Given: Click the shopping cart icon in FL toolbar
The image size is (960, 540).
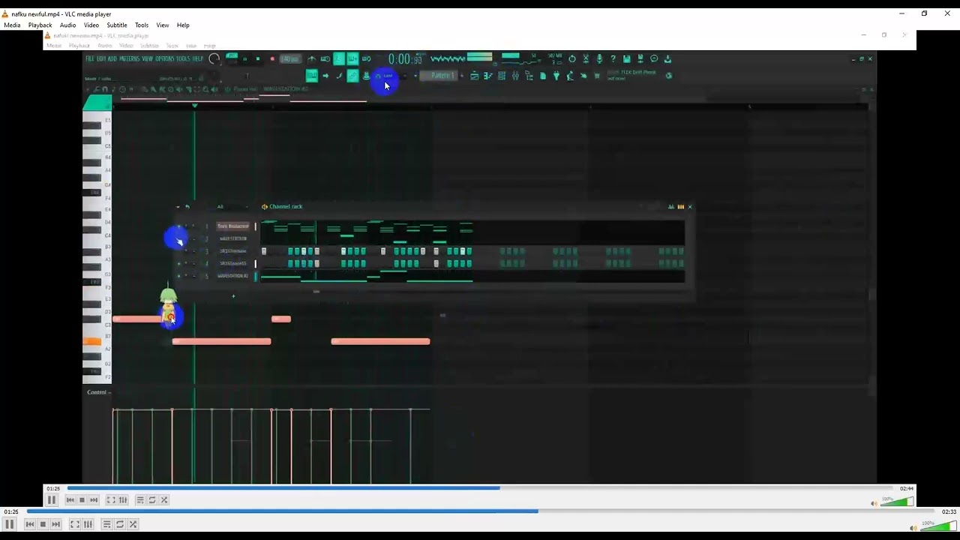Looking at the screenshot, I should [x=597, y=76].
